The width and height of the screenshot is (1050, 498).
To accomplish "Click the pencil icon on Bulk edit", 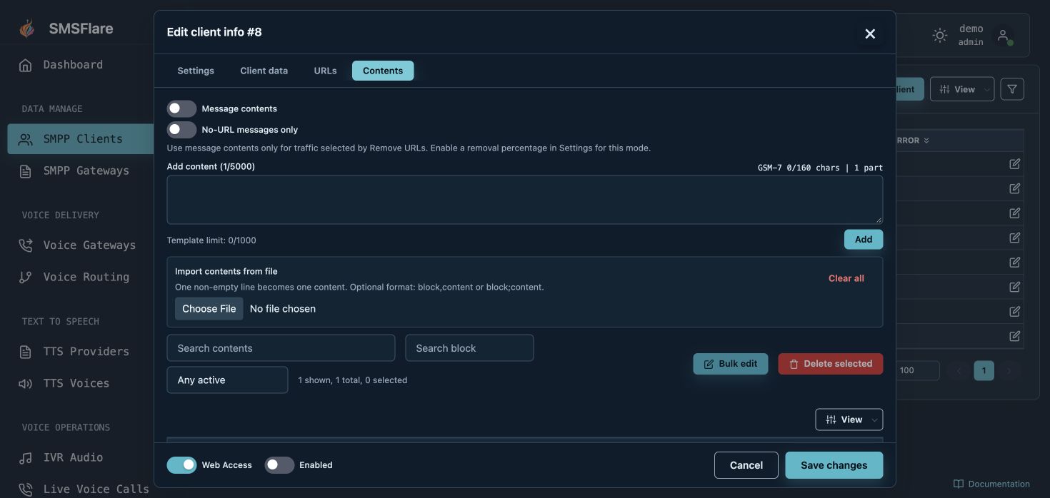I will click(709, 364).
